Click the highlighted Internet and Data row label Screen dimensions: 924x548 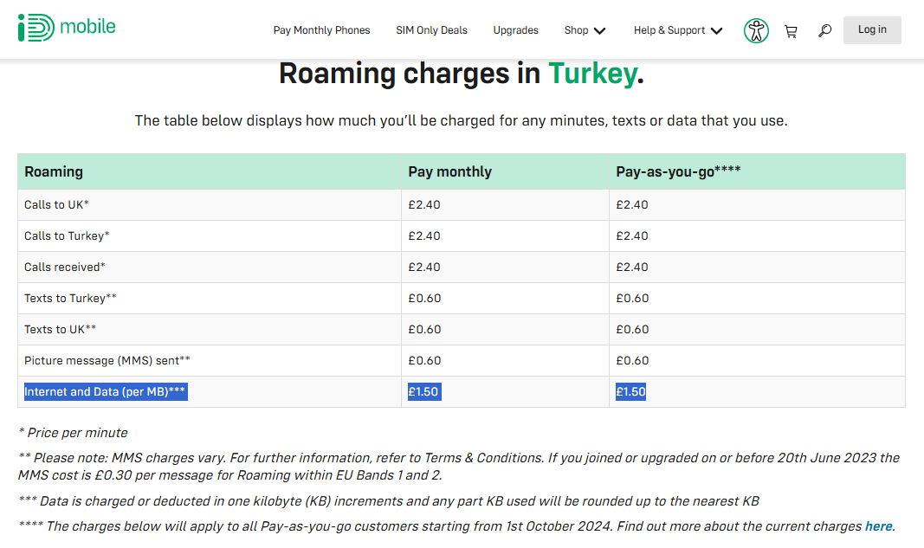click(x=106, y=392)
